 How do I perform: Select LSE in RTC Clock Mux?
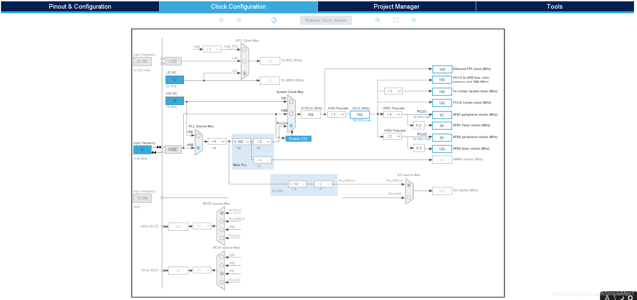[x=245, y=61]
